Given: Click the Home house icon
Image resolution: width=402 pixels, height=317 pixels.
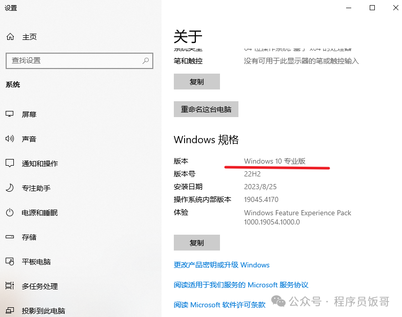Looking at the screenshot, I should point(10,37).
